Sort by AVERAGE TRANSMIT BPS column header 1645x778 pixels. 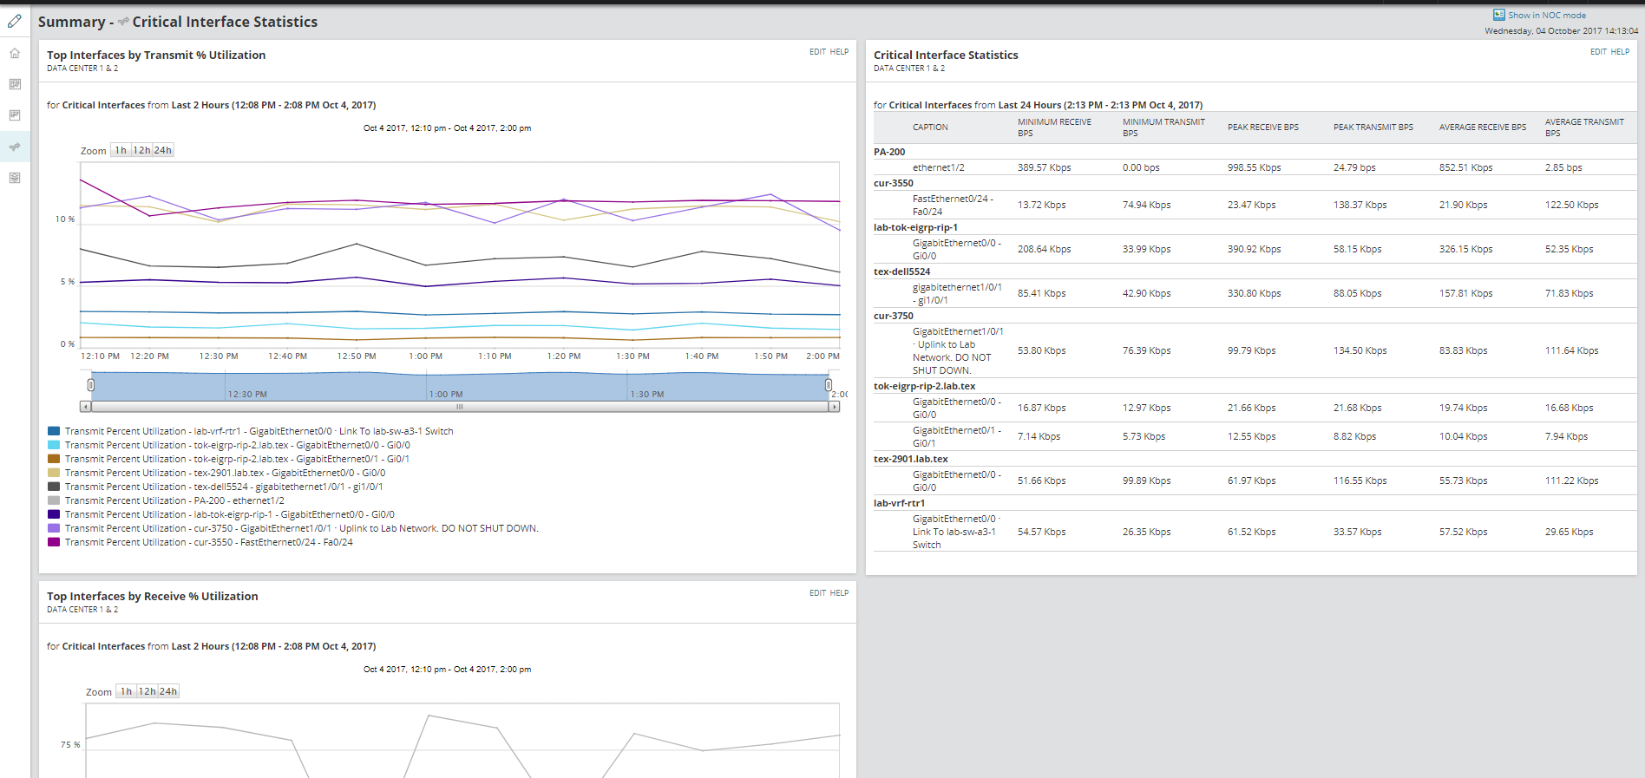point(1584,127)
